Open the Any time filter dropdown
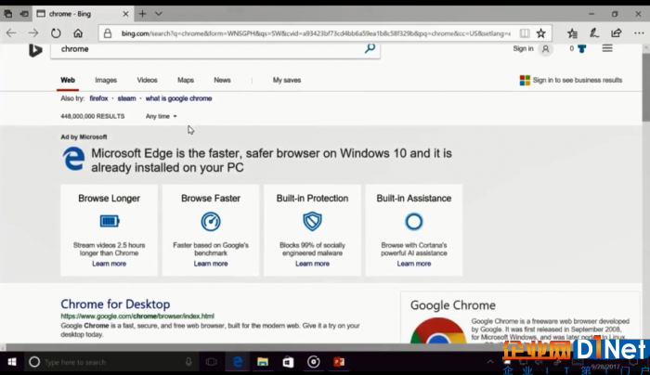This screenshot has height=375, width=650. click(x=161, y=116)
